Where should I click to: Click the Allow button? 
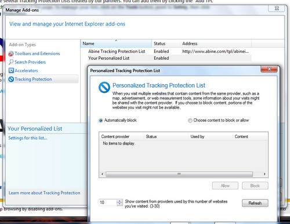[225, 186]
